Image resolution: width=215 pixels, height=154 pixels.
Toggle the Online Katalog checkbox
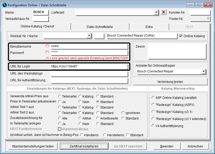(x=181, y=36)
